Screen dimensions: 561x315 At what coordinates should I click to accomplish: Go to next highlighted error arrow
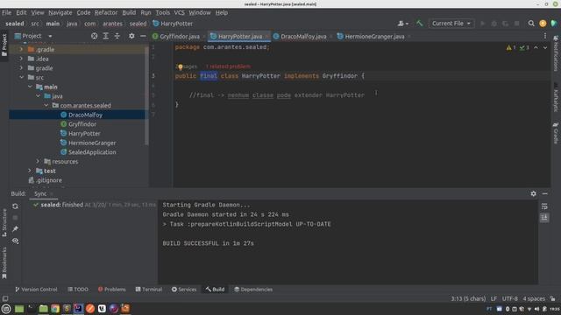coord(545,47)
